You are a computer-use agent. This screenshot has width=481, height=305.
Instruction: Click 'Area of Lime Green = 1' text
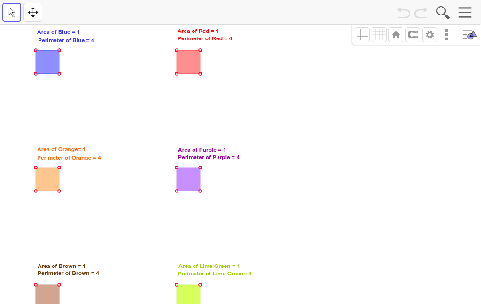pyautogui.click(x=209, y=266)
